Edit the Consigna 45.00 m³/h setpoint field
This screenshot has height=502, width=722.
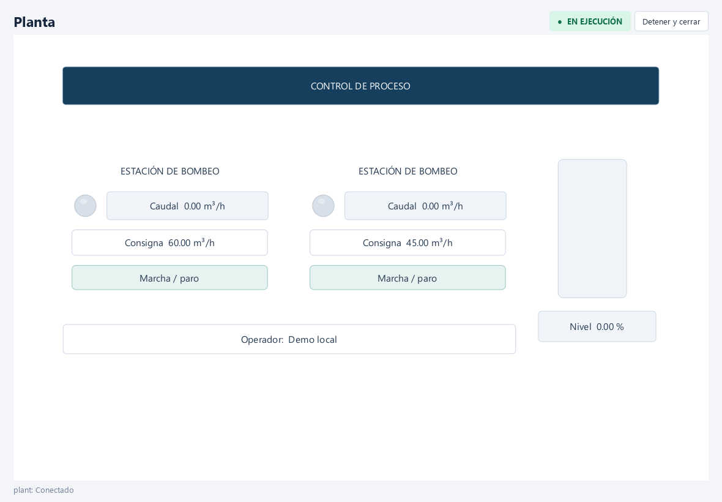click(x=408, y=242)
